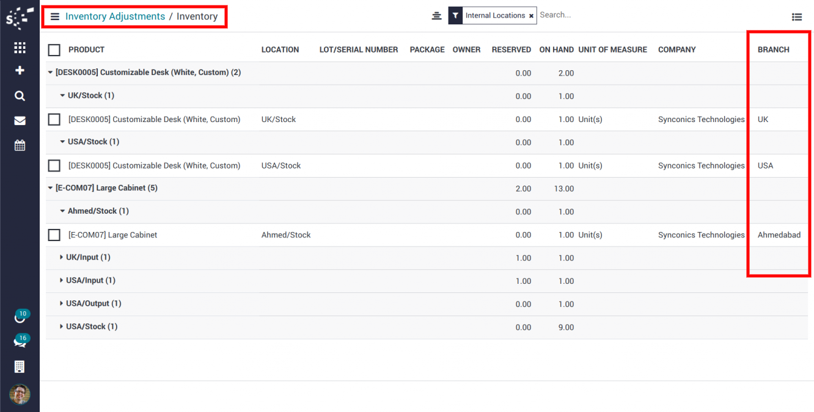Open the search icon in sidebar
The height and width of the screenshot is (412, 814).
point(20,96)
